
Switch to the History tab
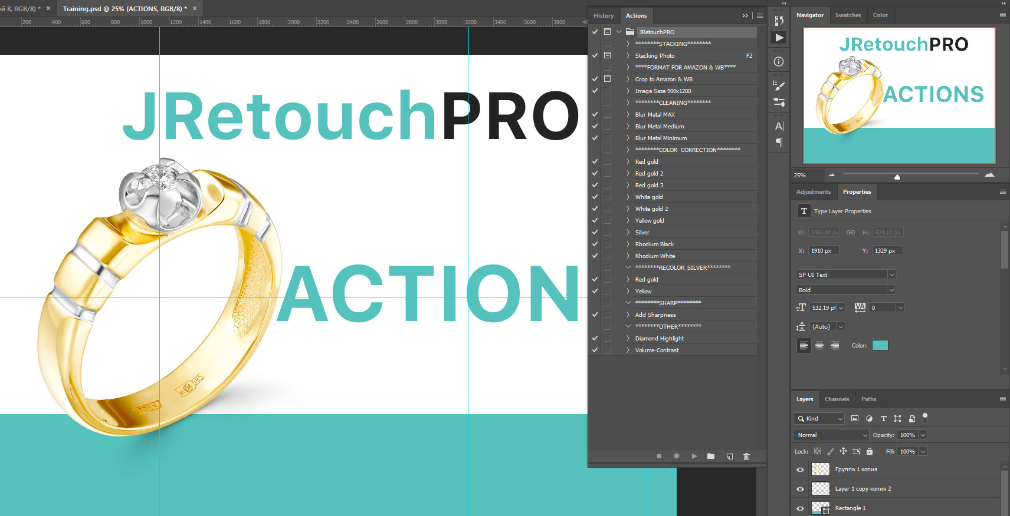click(x=603, y=16)
